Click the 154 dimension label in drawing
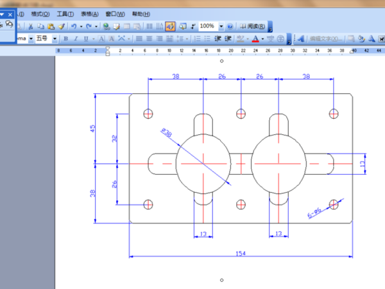Viewport: 385px width, 289px height. tap(241, 254)
